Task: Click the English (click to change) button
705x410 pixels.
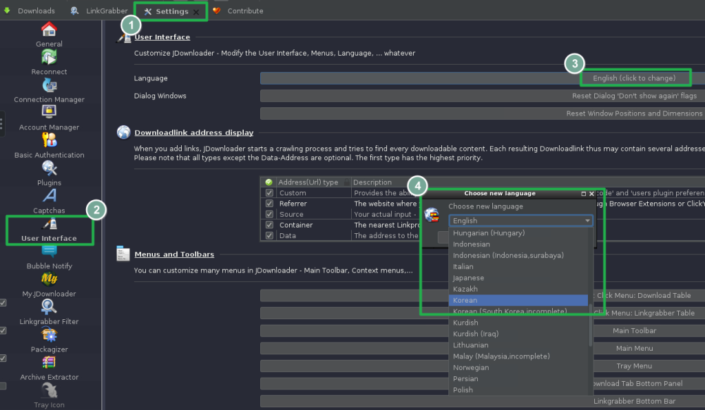Action: pyautogui.click(x=634, y=78)
